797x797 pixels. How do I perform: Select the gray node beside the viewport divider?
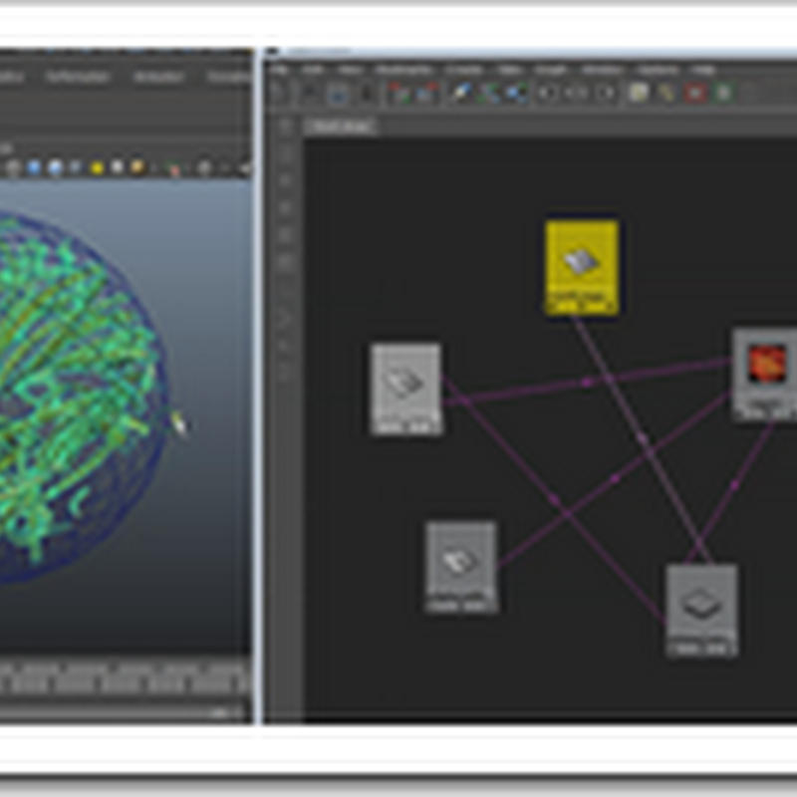pyautogui.click(x=405, y=390)
